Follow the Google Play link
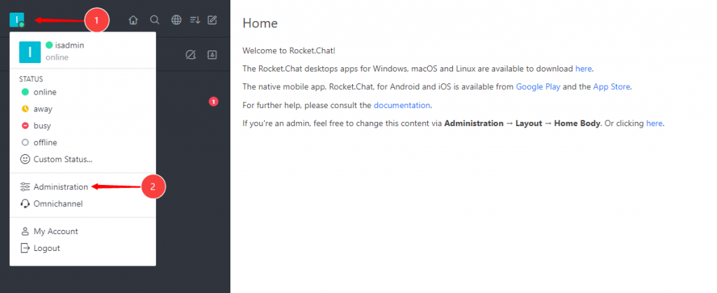Image resolution: width=717 pixels, height=293 pixels. pyautogui.click(x=539, y=87)
